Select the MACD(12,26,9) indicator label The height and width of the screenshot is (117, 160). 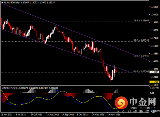click(10, 88)
